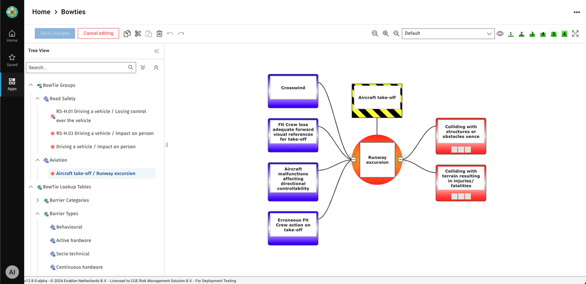Toggle display level 6 button
Image resolution: width=586 pixels, height=284 pixels.
pos(564,34)
